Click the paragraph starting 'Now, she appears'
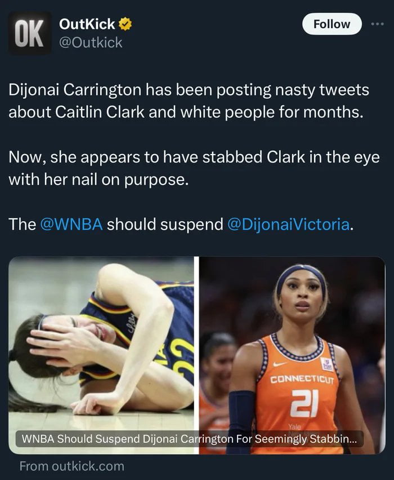 click(x=194, y=168)
